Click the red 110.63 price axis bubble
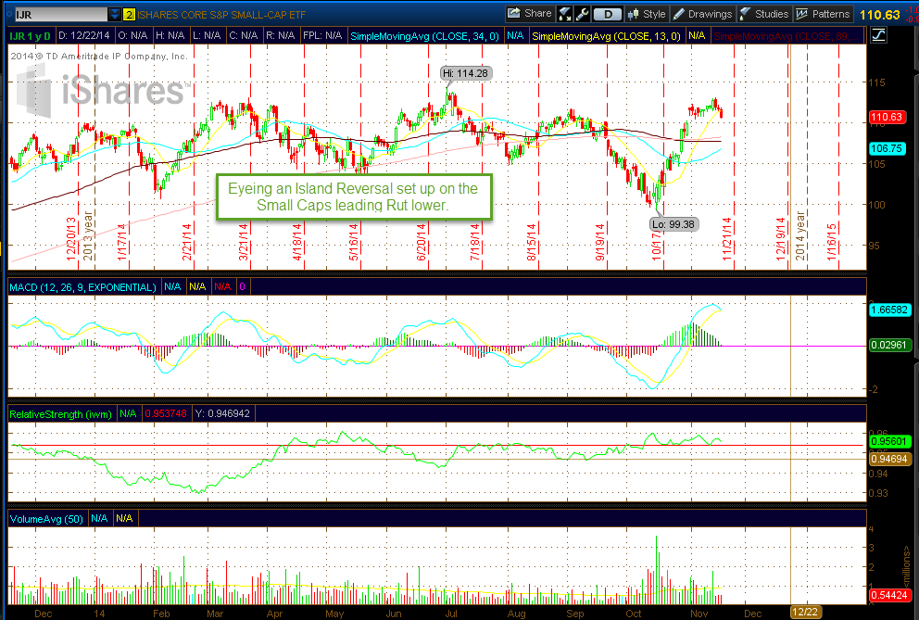The image size is (919, 620). pos(887,117)
